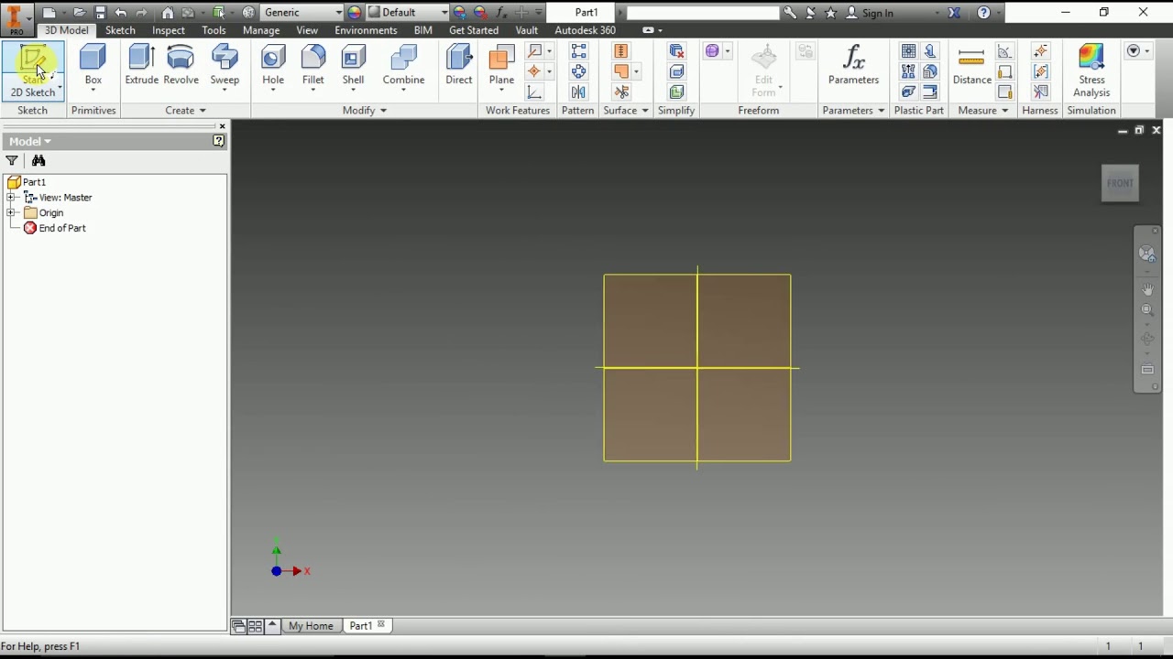This screenshot has width=1173, height=659.
Task: Select the Shell tool
Action: tap(353, 67)
